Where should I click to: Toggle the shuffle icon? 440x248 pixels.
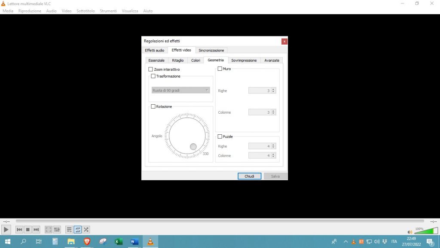pyautogui.click(x=86, y=230)
